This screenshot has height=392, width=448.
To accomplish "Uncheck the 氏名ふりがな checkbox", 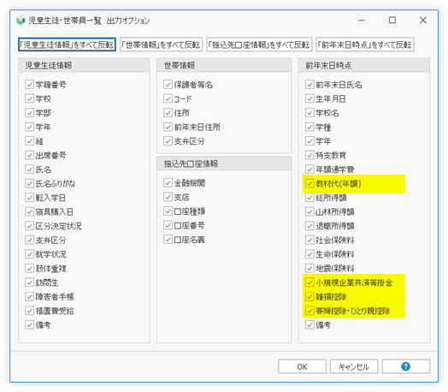I will click(29, 183).
